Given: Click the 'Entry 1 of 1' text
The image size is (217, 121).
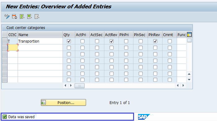Looking at the screenshot, I should tap(119, 103).
